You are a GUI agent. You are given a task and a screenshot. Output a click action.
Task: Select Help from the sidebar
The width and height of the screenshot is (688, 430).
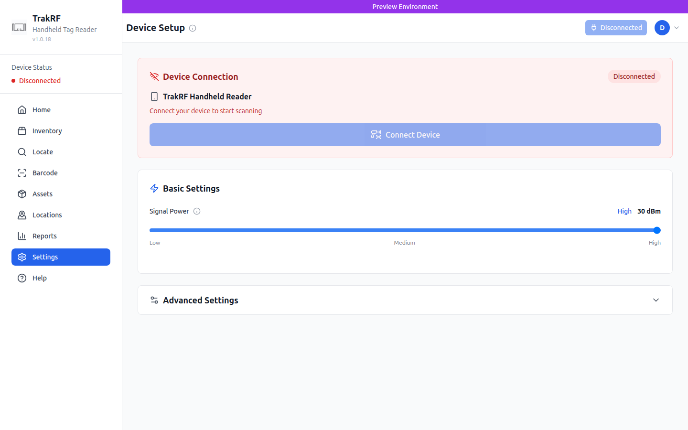coord(40,278)
